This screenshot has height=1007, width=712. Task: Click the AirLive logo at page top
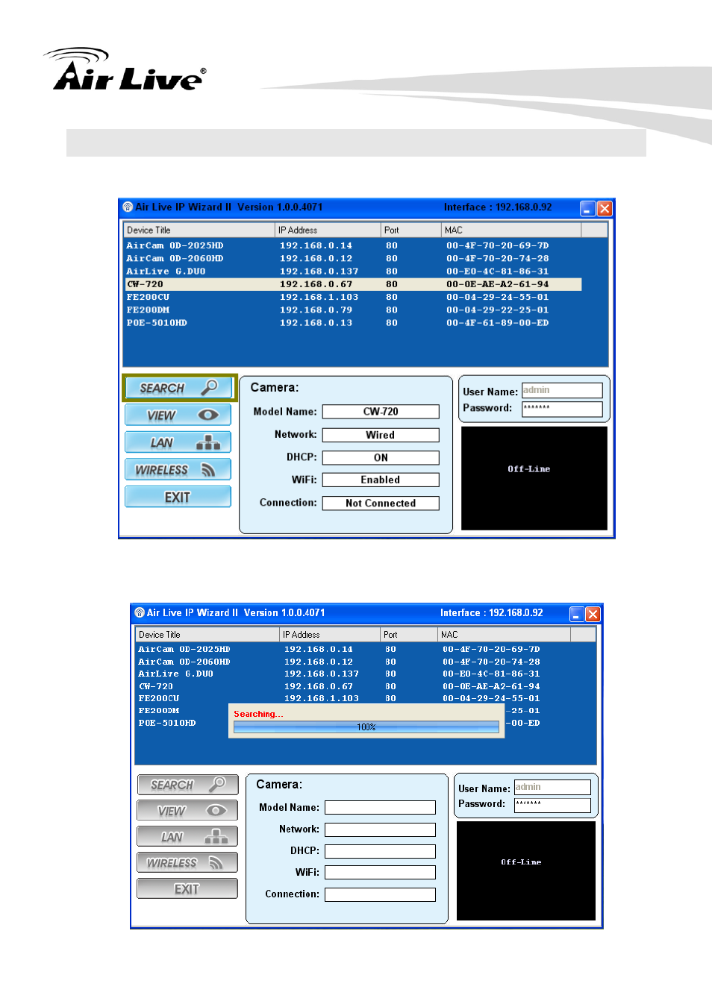point(125,69)
